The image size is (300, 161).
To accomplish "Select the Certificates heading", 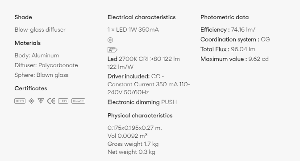I will [x=31, y=89].
